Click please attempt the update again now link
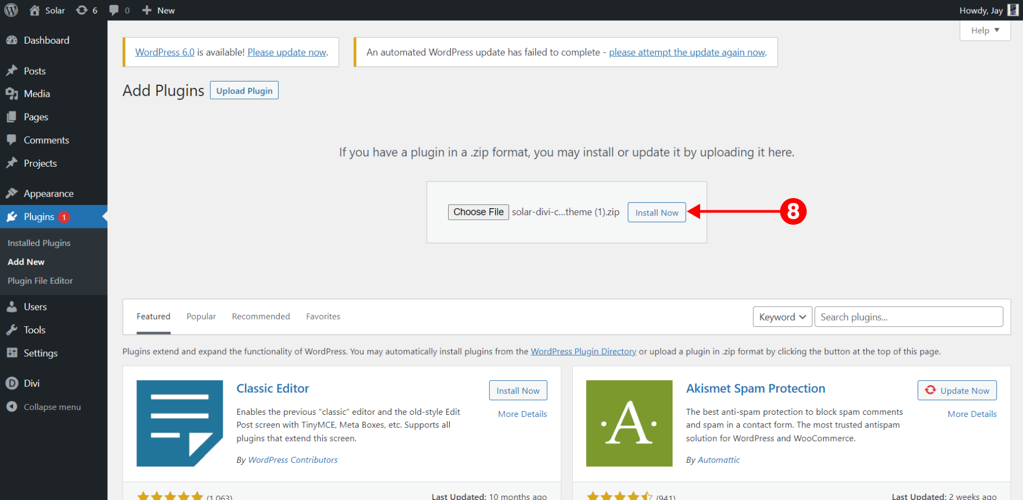This screenshot has height=500, width=1023. (687, 52)
